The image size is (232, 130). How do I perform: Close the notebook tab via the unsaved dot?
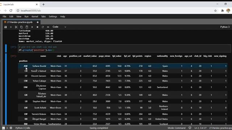(x=38, y=22)
